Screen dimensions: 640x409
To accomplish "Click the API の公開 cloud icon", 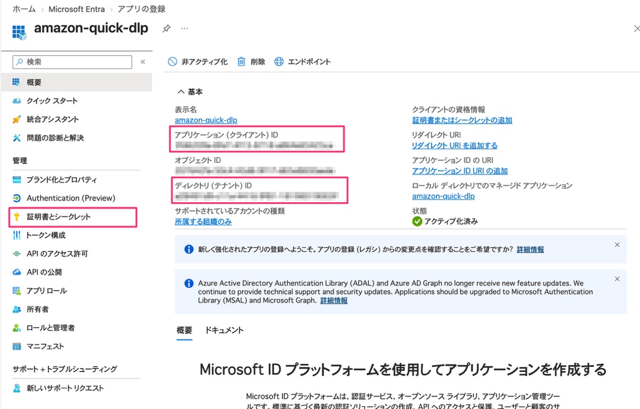I will tap(16, 272).
